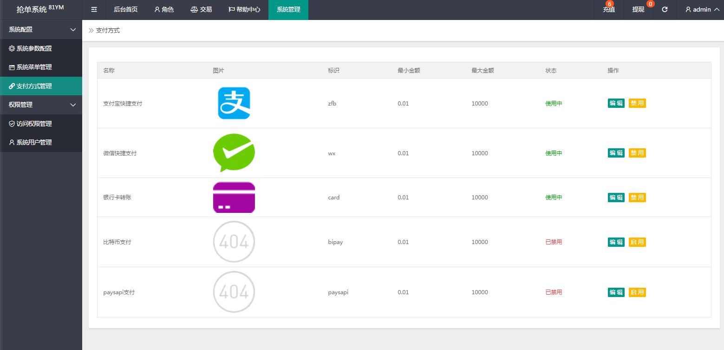Click the purple bank card image

click(x=234, y=198)
